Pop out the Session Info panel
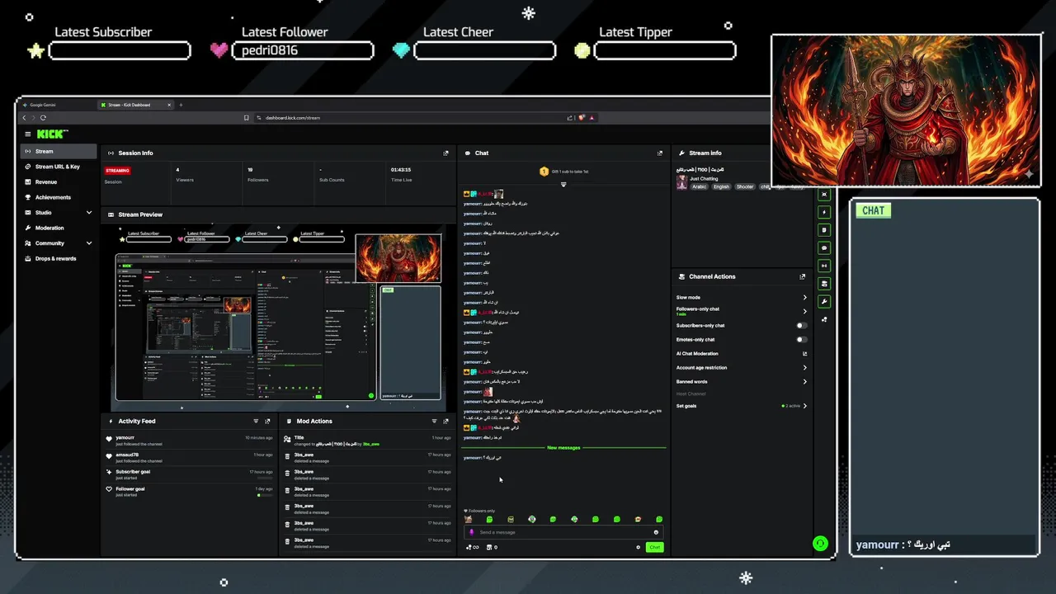 446,153
